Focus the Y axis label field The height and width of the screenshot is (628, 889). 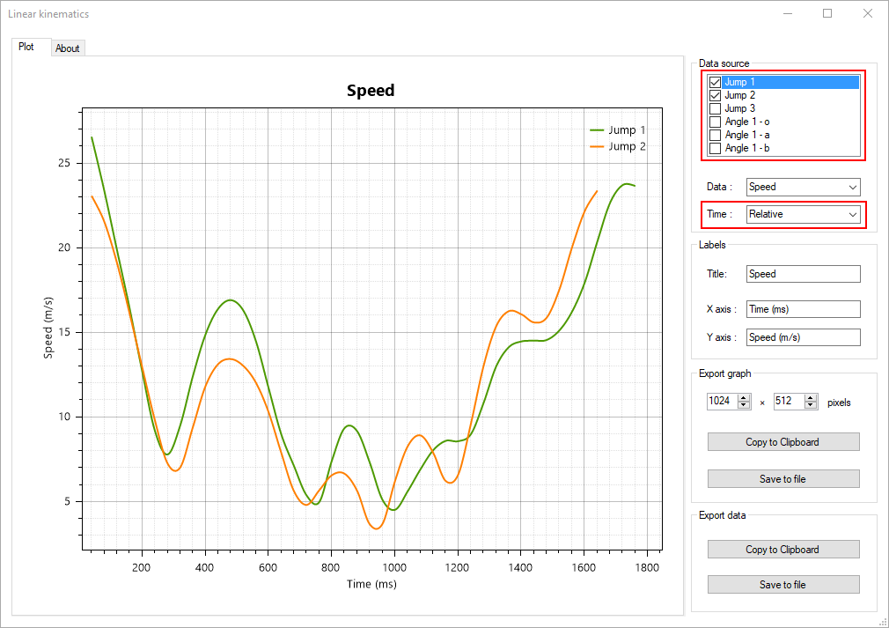click(803, 337)
